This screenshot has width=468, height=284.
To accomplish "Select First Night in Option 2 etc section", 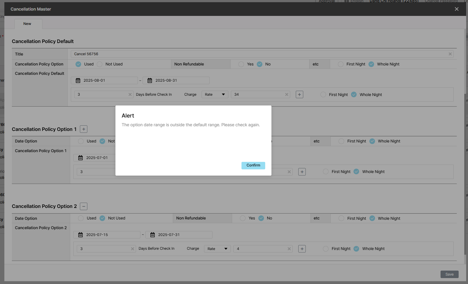I will pos(341,218).
